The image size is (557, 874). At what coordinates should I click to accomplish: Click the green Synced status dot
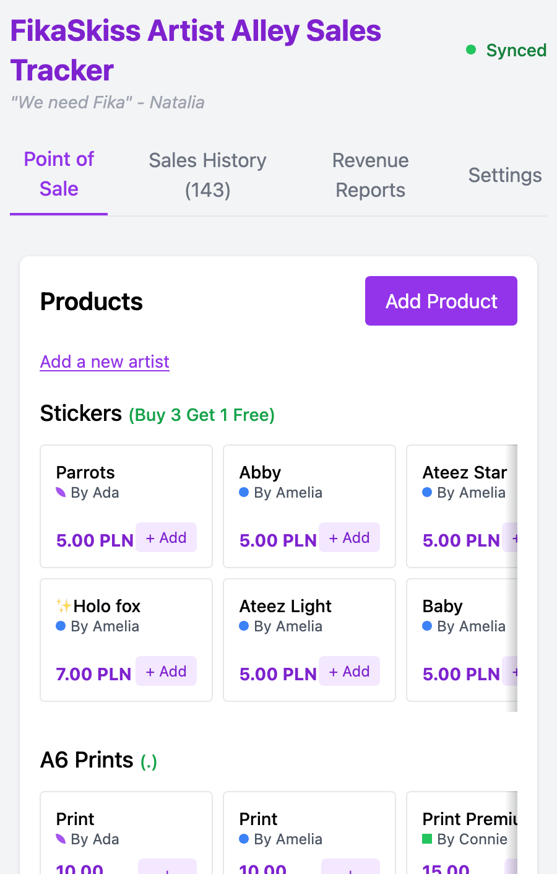[471, 50]
